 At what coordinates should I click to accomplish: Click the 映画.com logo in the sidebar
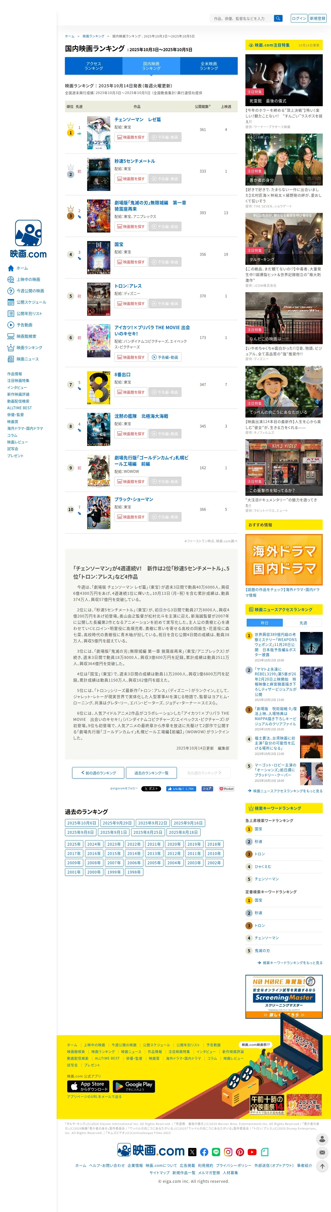[28, 239]
